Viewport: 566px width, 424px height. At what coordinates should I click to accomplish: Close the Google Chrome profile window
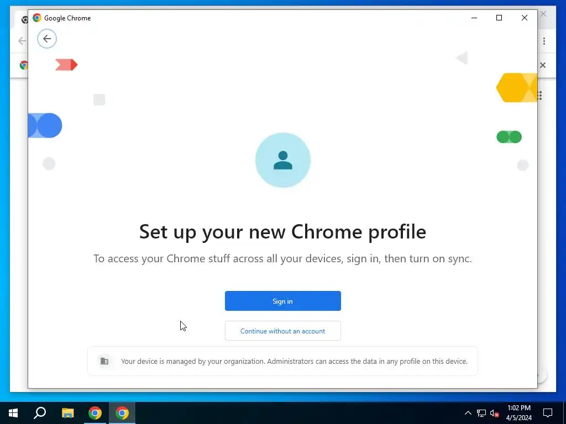click(x=525, y=18)
